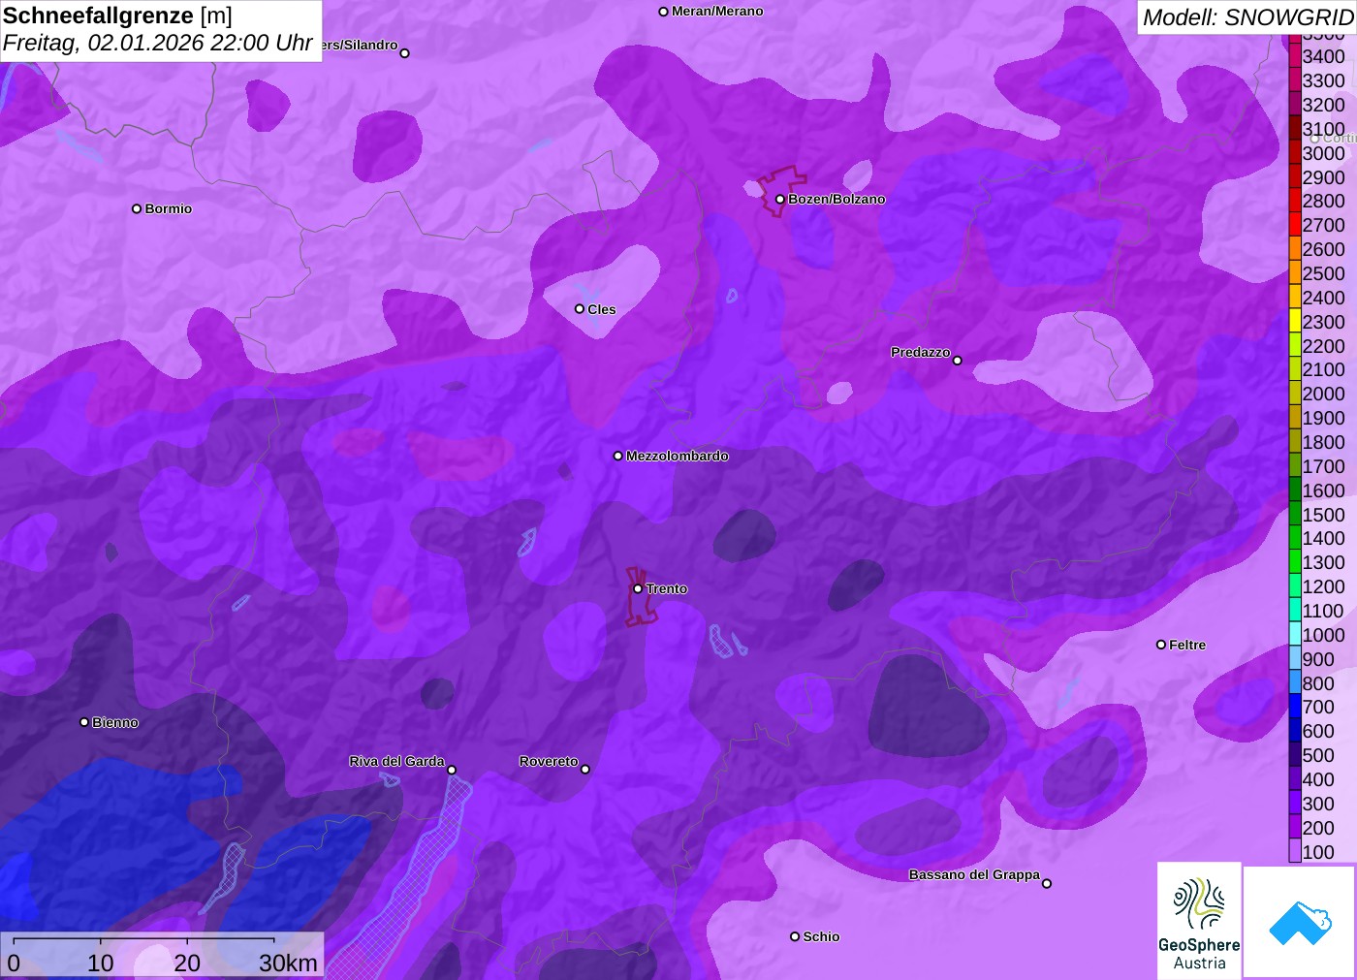This screenshot has width=1357, height=980.
Task: Click the 10 scale bar label
Action: tap(100, 963)
